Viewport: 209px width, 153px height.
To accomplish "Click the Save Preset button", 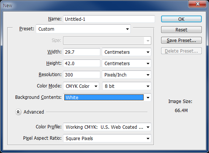I will pyautogui.click(x=181, y=40).
